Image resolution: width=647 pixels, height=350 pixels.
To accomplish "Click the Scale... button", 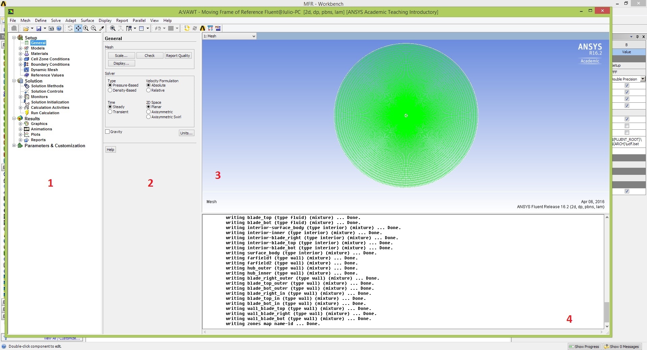I will point(121,56).
